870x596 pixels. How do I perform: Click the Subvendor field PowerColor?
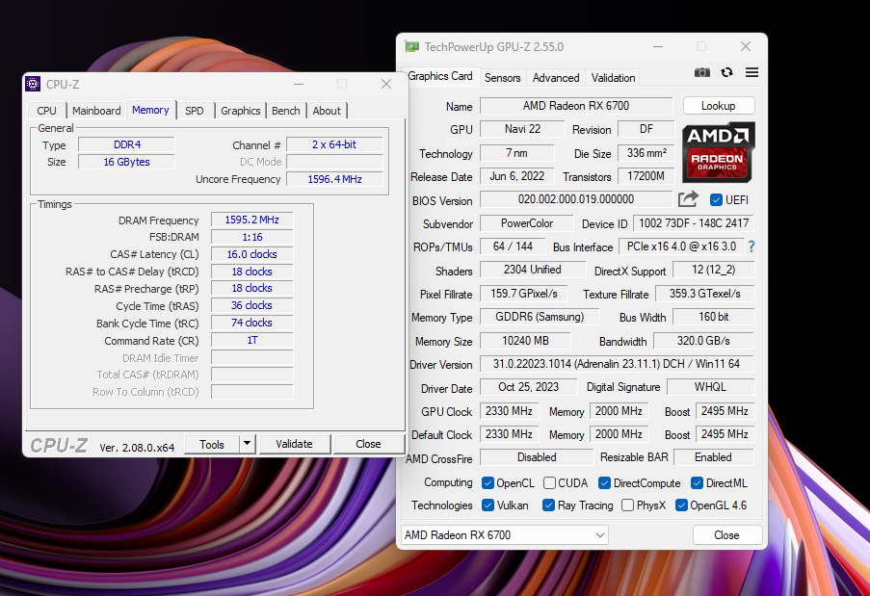click(x=527, y=222)
